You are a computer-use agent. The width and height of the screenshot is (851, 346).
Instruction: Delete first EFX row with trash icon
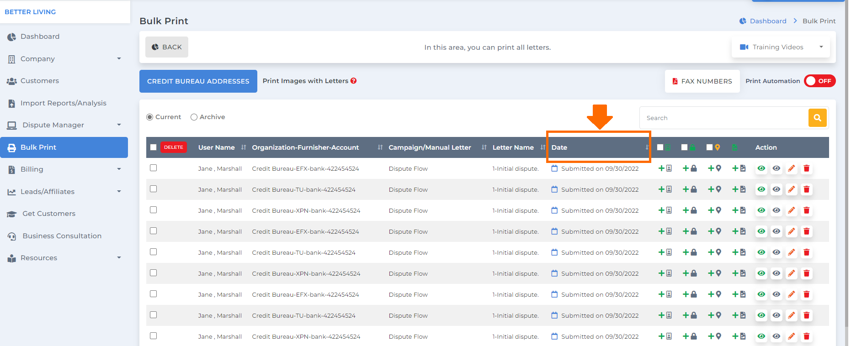point(807,168)
